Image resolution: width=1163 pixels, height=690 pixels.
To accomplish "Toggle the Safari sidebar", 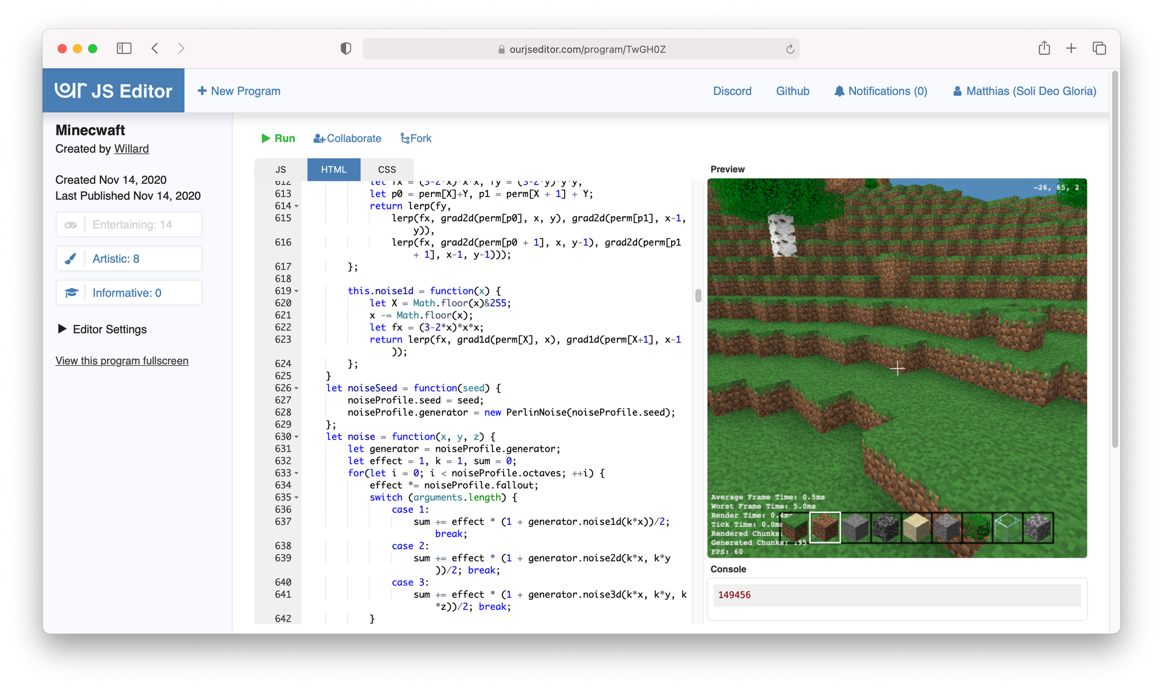I will [124, 48].
